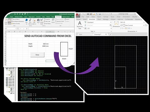Start Record Macro in Excel

(x=16, y=19)
